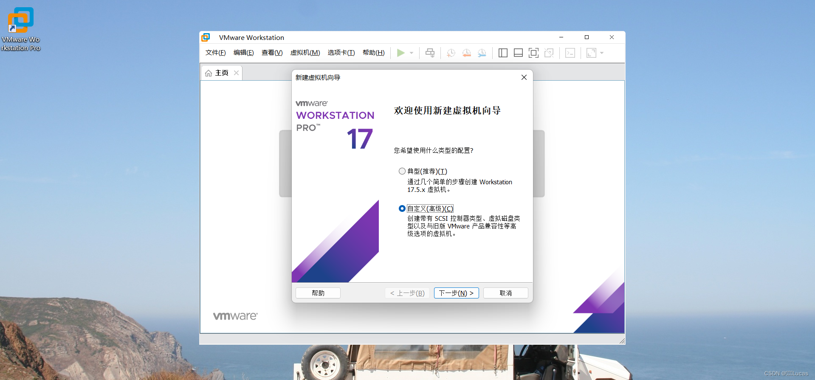The height and width of the screenshot is (380, 815).
Task: Toggle the thumbnail bar icon
Action: pyautogui.click(x=518, y=53)
